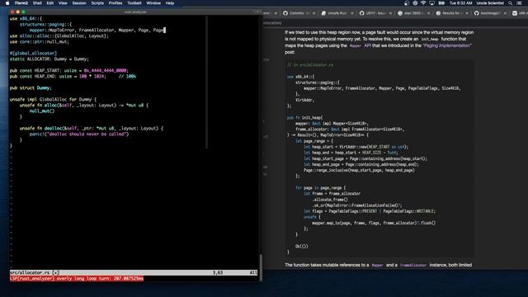The height and width of the screenshot is (297, 528).
Task: Minimize the iTerm2 window with yellow button
Action: [x=18, y=12]
